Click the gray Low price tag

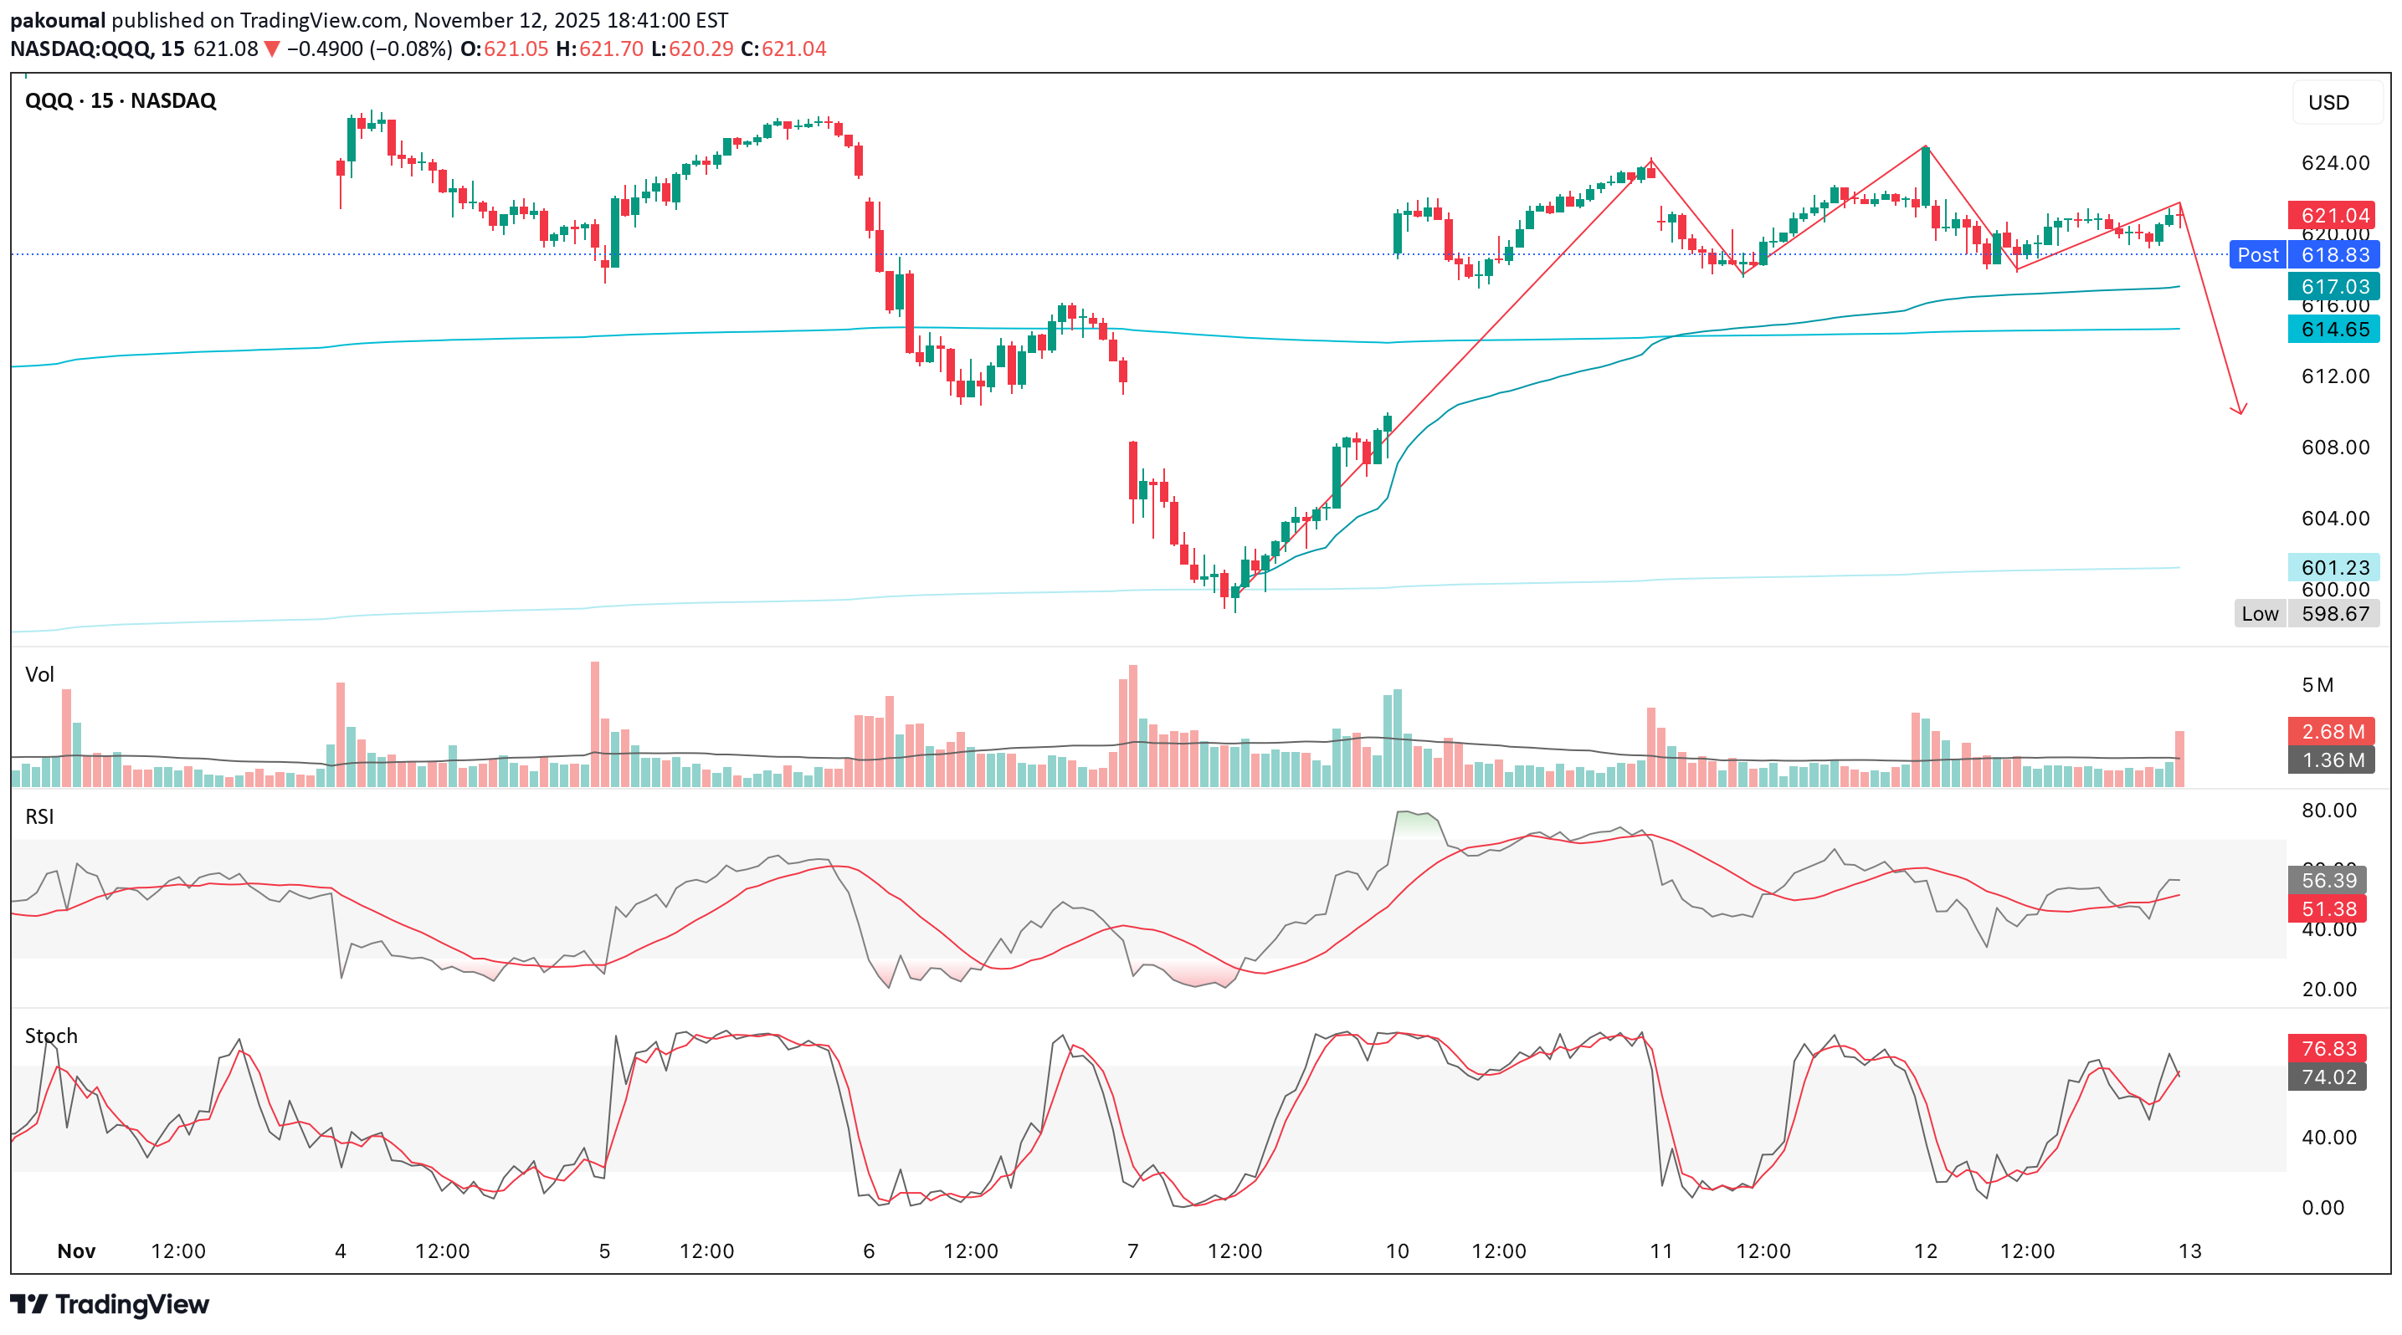coord(2260,614)
